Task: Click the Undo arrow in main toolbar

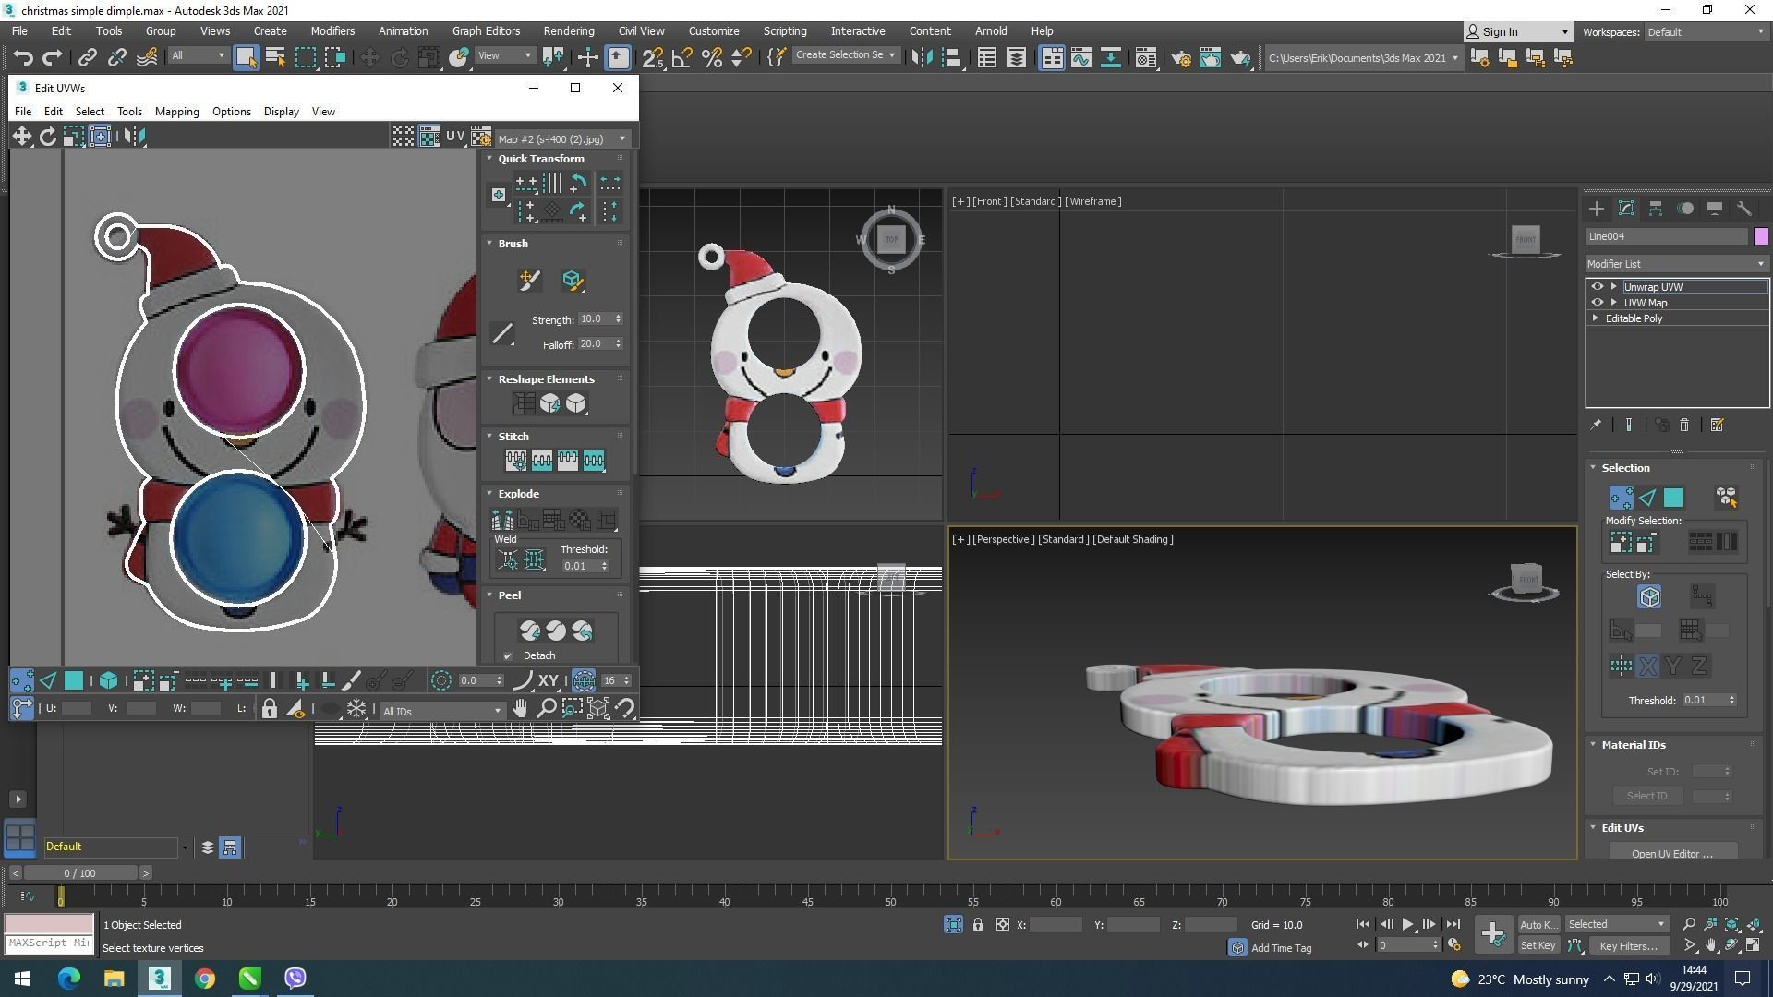Action: [22, 58]
